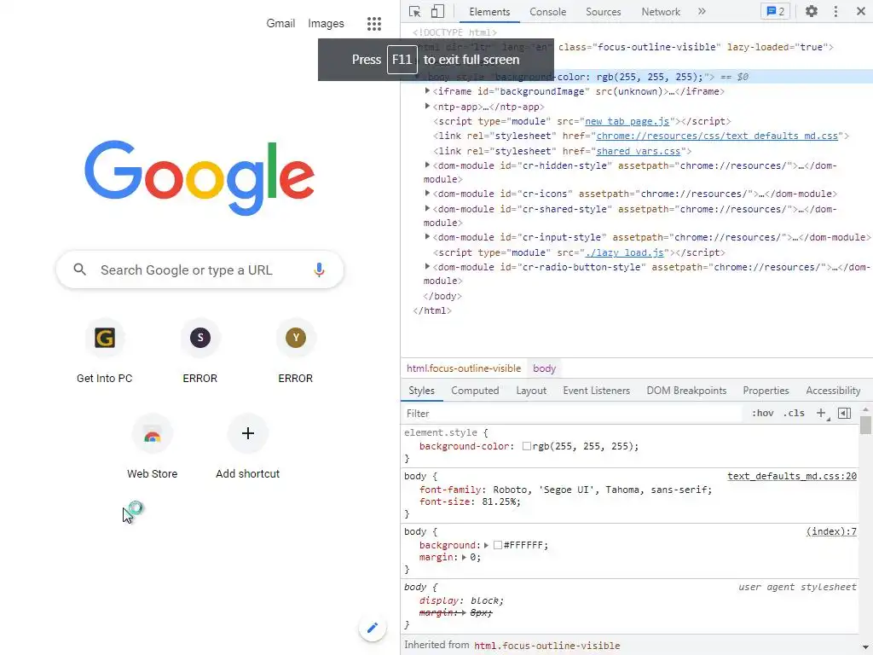Click the customize page pencil button
This screenshot has width=873, height=655.
click(373, 628)
